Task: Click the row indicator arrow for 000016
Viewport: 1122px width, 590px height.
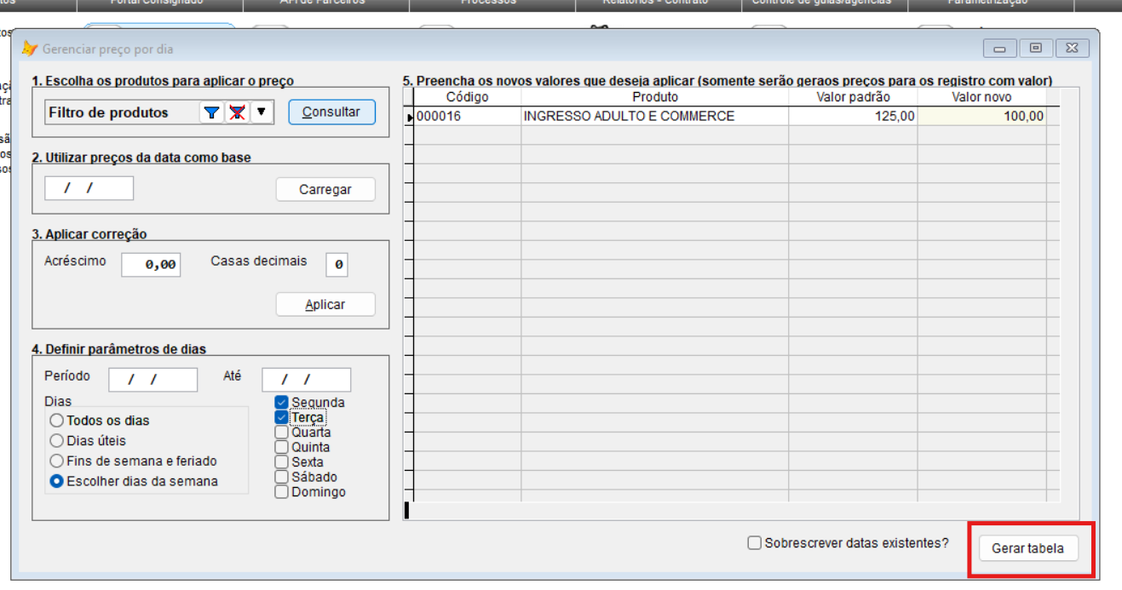Action: pos(409,117)
